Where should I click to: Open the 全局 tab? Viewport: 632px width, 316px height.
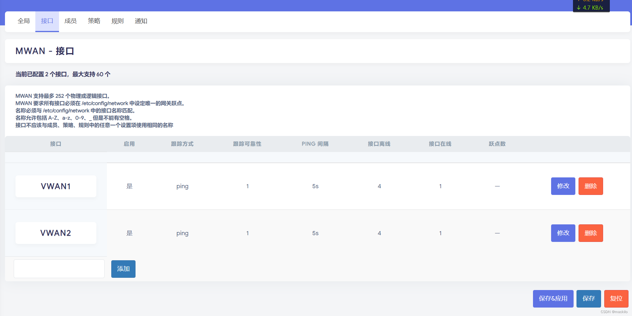[24, 21]
